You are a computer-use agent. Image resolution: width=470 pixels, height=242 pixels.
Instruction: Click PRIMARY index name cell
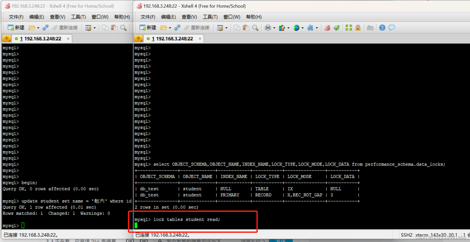pos(230,195)
